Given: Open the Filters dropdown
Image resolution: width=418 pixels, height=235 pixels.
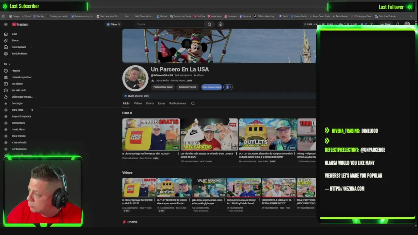Looking at the screenshot, I should [x=113, y=24].
